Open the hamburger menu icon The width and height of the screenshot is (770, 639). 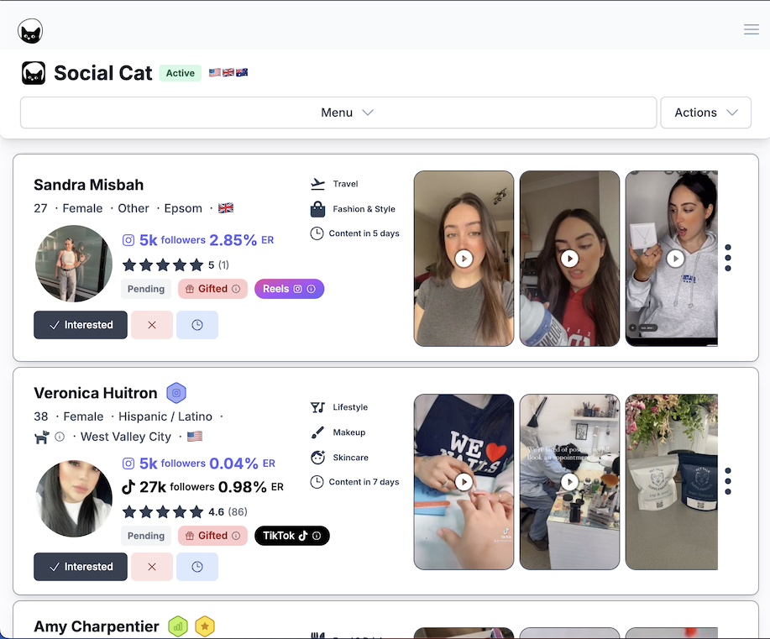click(752, 30)
